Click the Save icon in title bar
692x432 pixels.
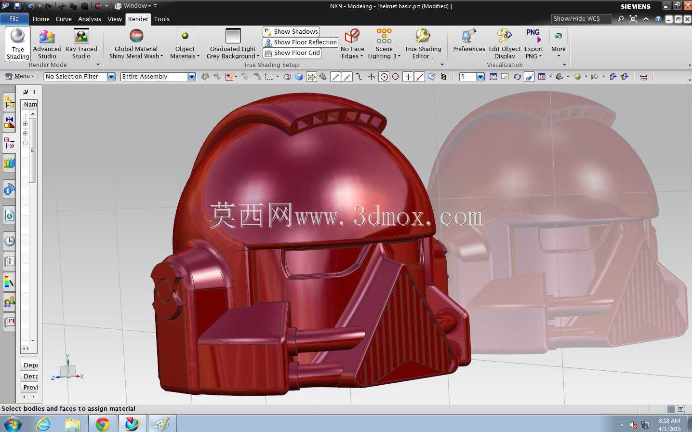pos(17,6)
